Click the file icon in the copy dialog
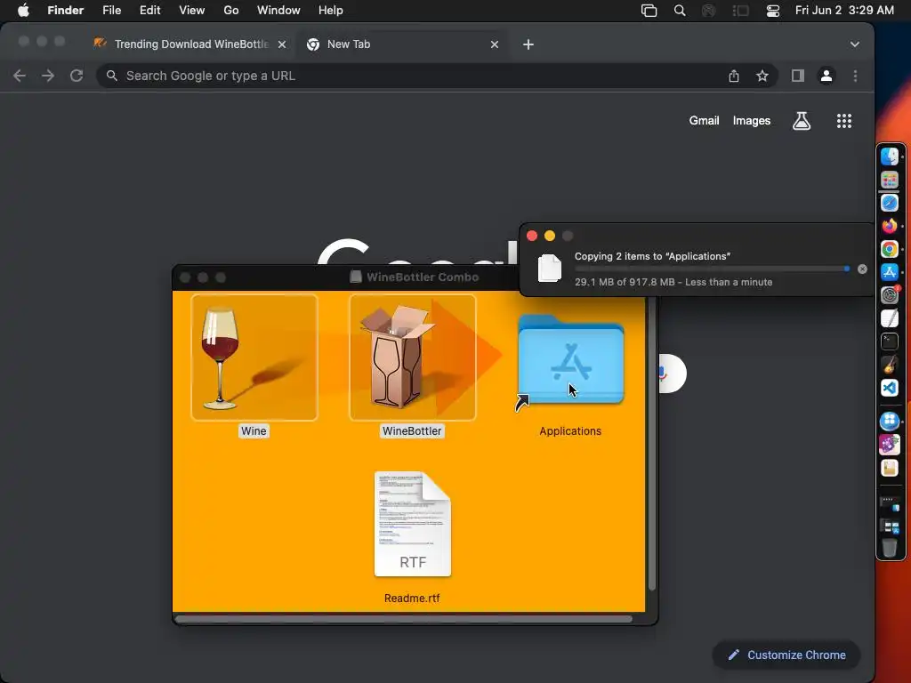911x683 pixels. 550,269
